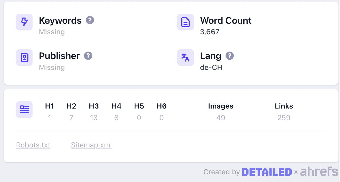Click the headings overview list icon
This screenshot has height=182, width=340.
click(x=24, y=110)
